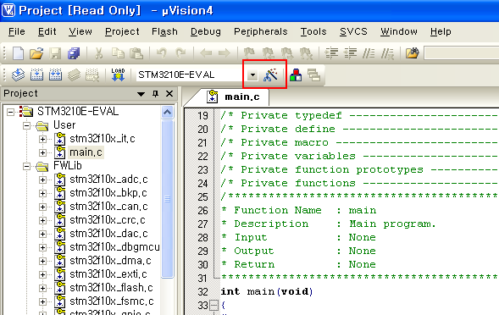Unindent selected lines icon

[350, 53]
